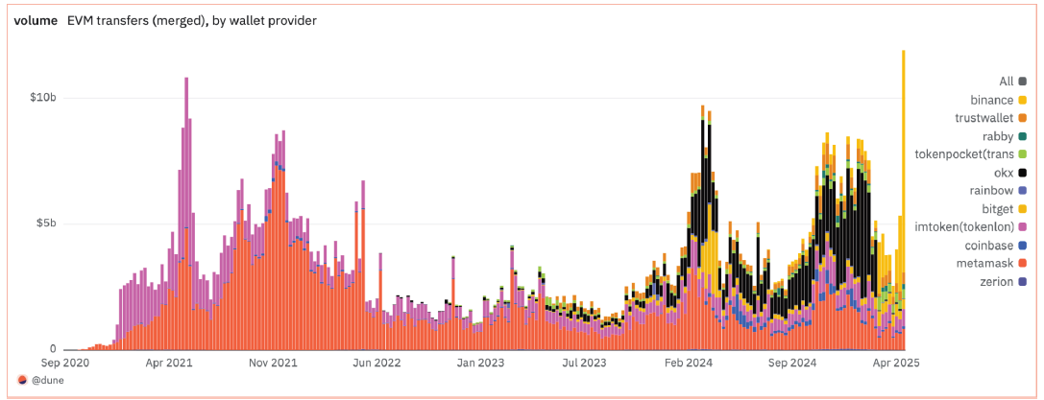Click the yellow dot next to bitget
Image resolution: width=1044 pixels, height=400 pixels.
(x=1022, y=209)
